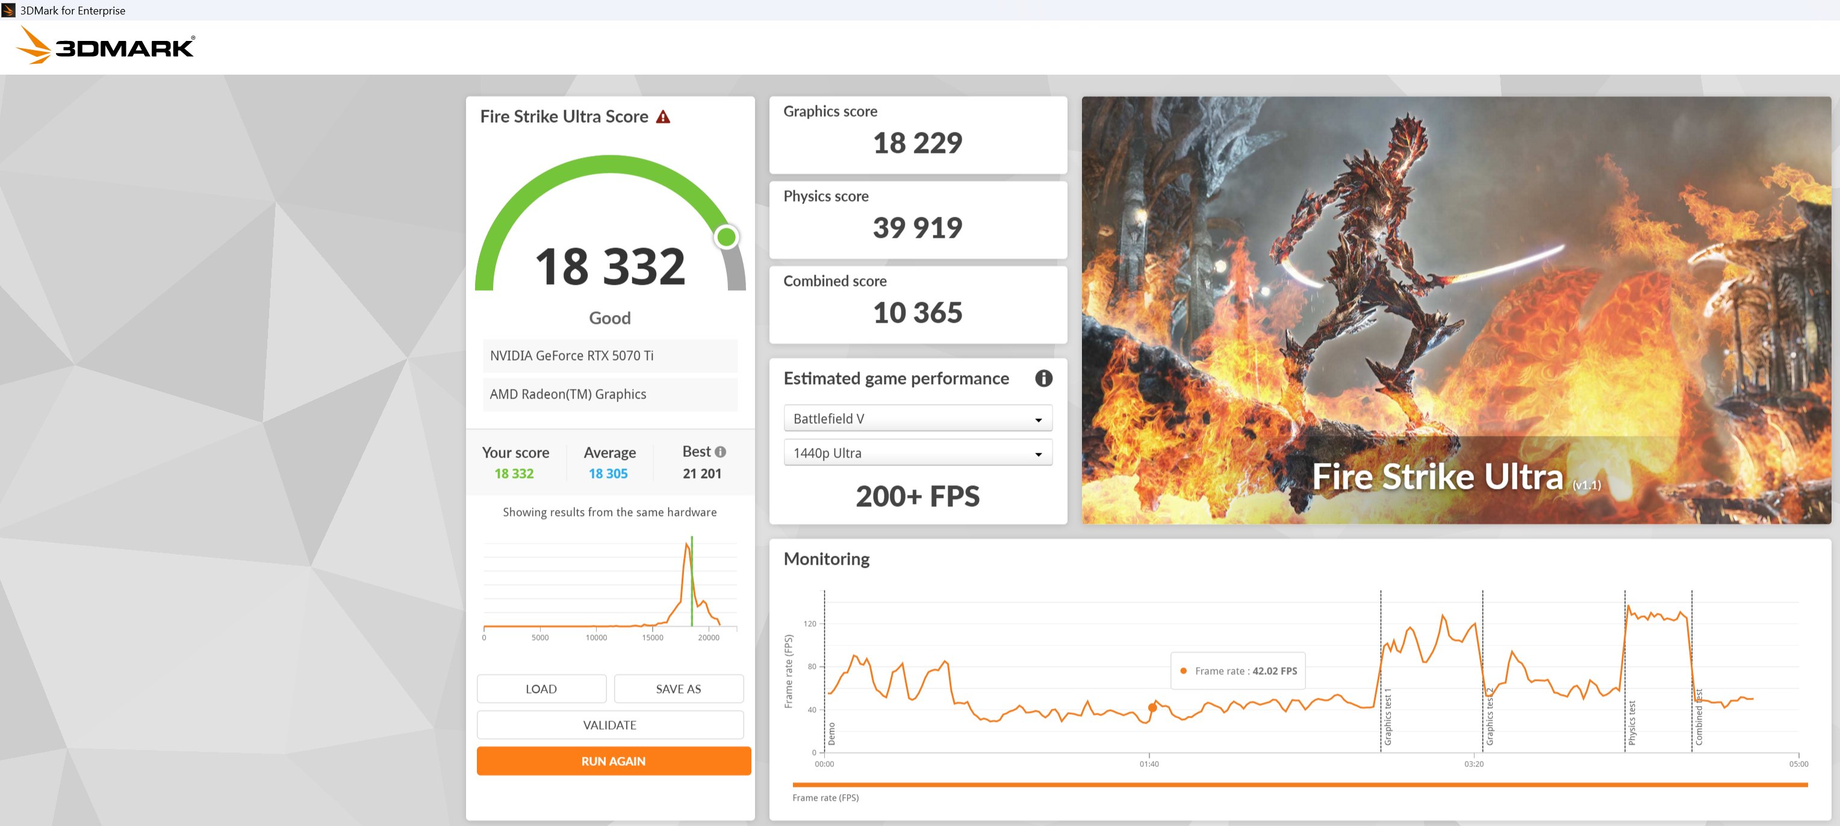Toggle the Frame rate (FPS) legend entry

click(x=825, y=798)
